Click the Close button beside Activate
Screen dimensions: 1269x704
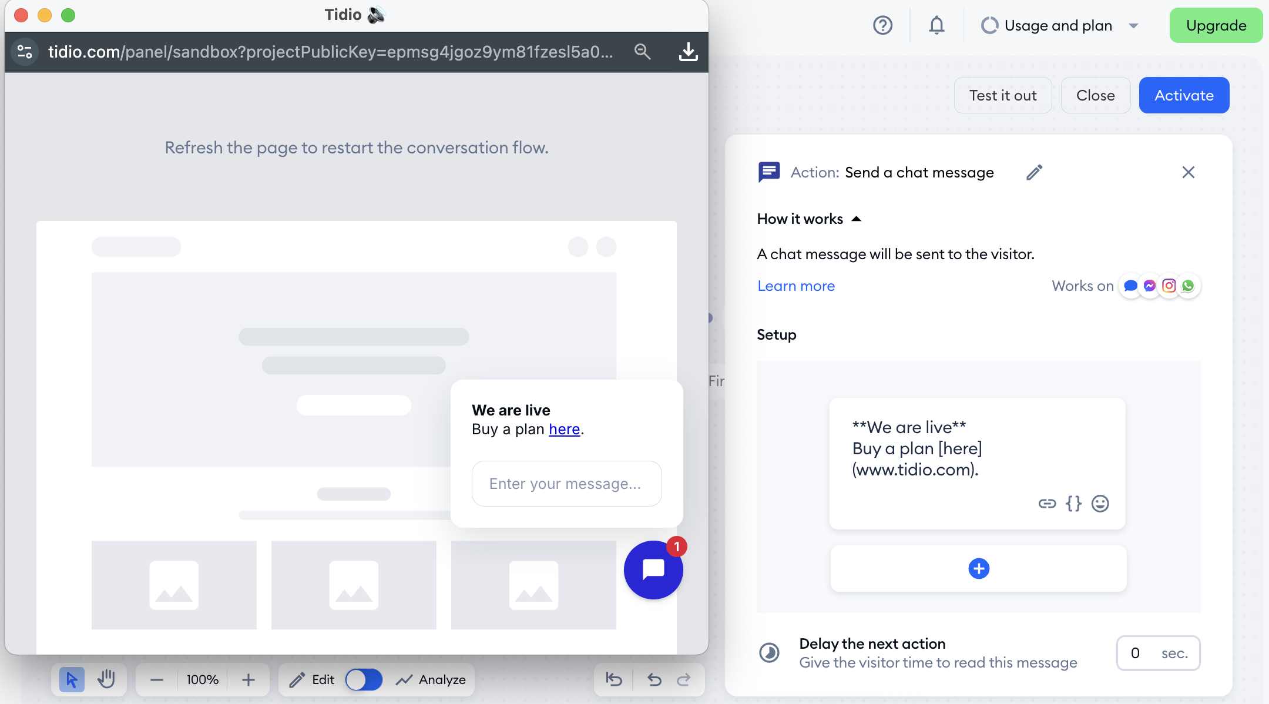1096,95
